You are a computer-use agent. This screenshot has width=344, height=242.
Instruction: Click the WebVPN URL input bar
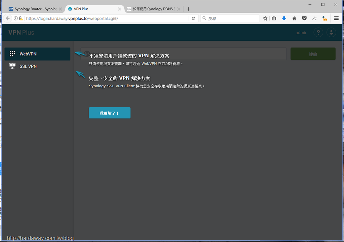click(x=183, y=53)
